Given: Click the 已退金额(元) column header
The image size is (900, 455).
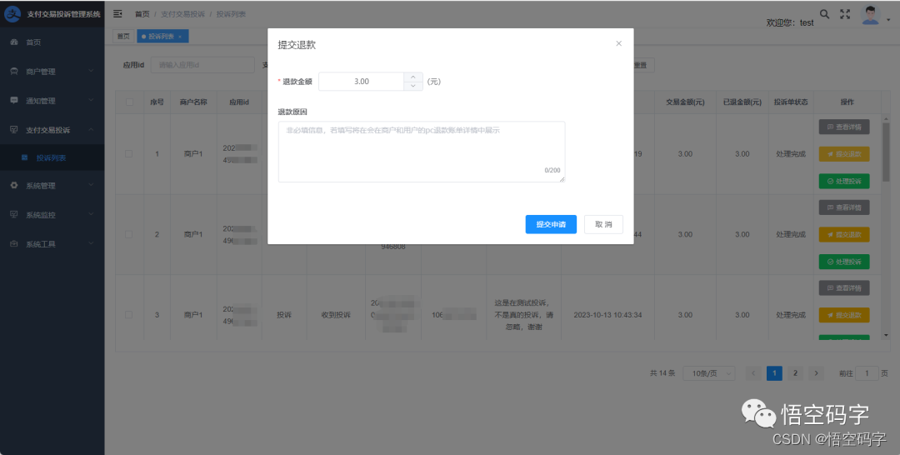Looking at the screenshot, I should click(x=742, y=102).
